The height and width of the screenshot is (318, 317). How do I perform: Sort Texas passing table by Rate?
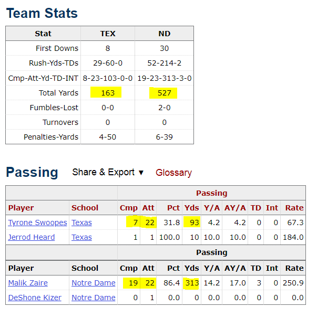294,208
